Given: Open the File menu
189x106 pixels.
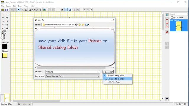Looking at the screenshot, I should point(2,6).
